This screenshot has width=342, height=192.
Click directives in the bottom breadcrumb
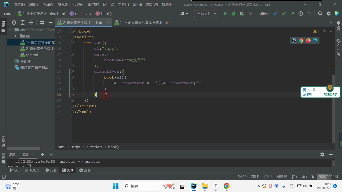[x=94, y=147]
